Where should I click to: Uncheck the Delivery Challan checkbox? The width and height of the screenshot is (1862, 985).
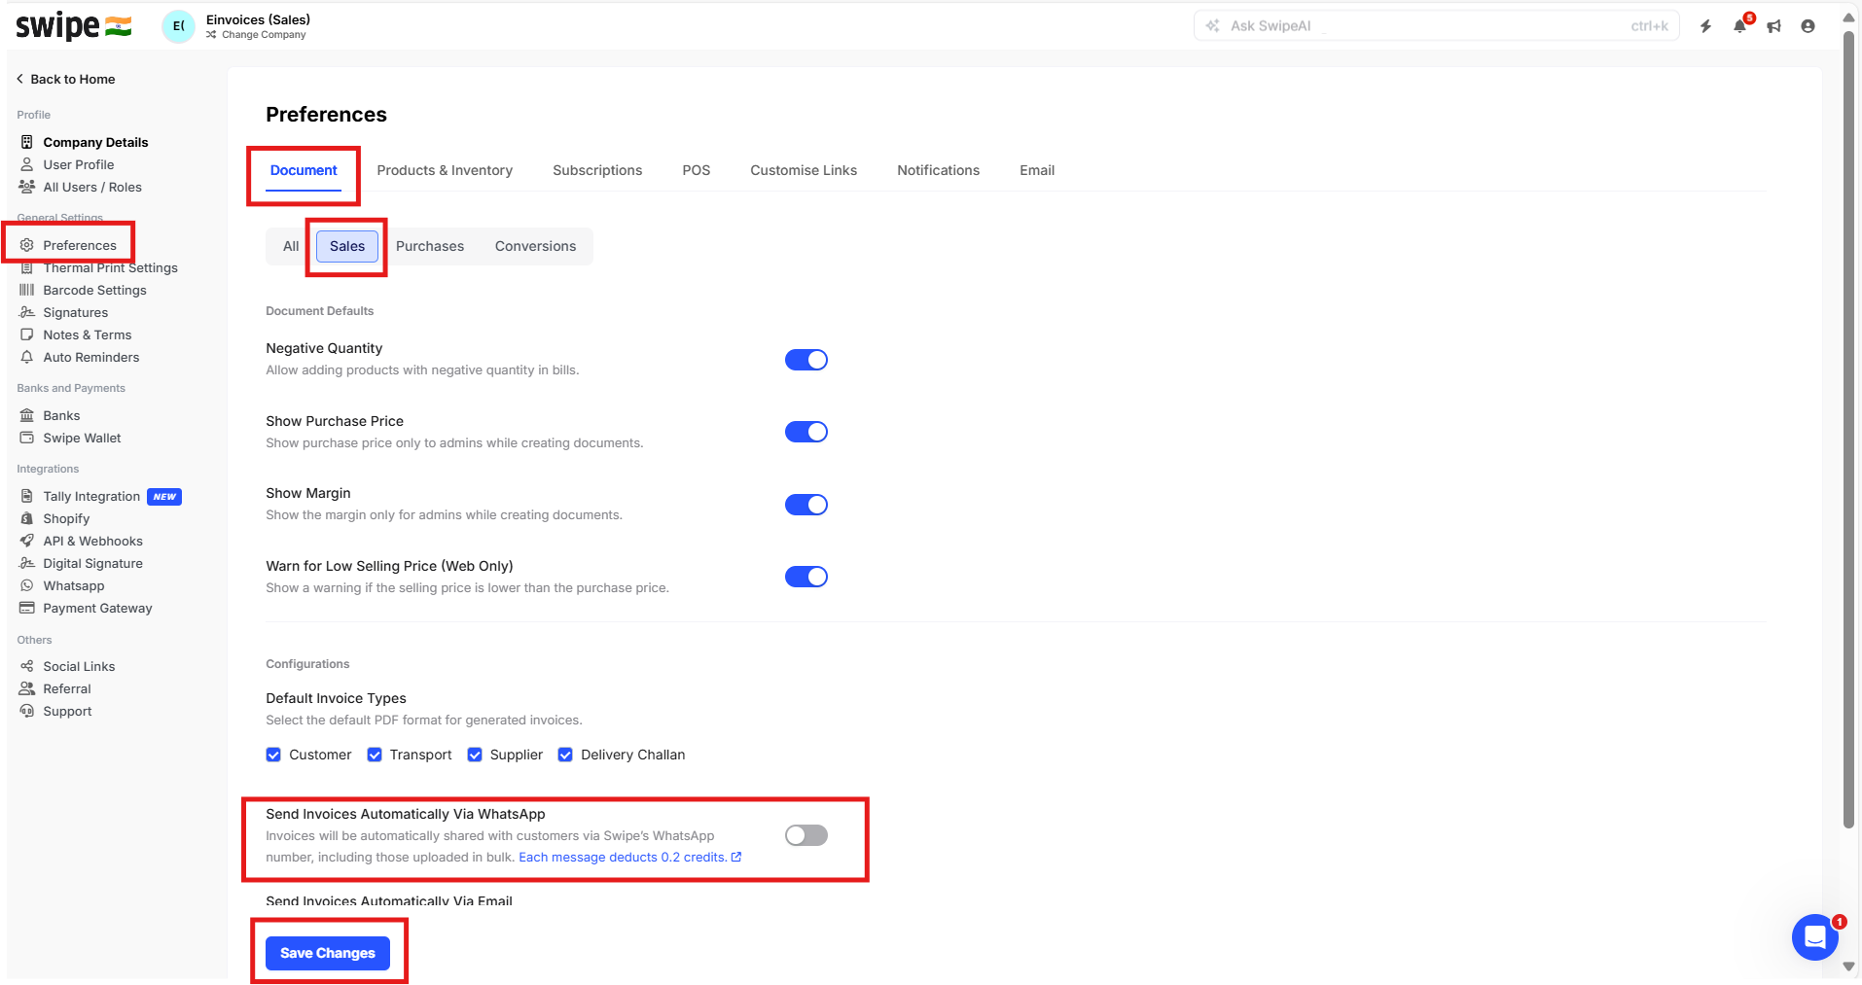pos(565,755)
